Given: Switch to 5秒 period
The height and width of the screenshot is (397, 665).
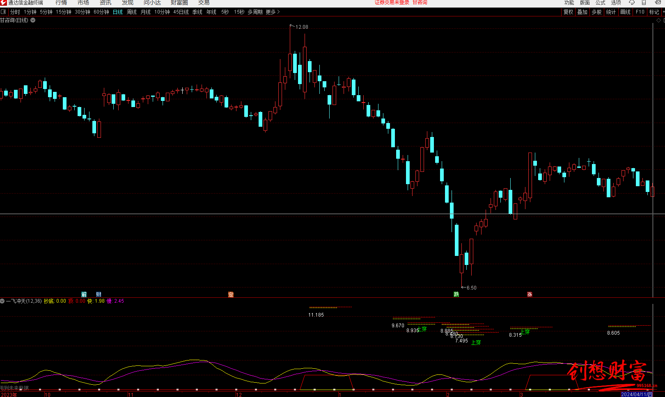Looking at the screenshot, I should 225,12.
